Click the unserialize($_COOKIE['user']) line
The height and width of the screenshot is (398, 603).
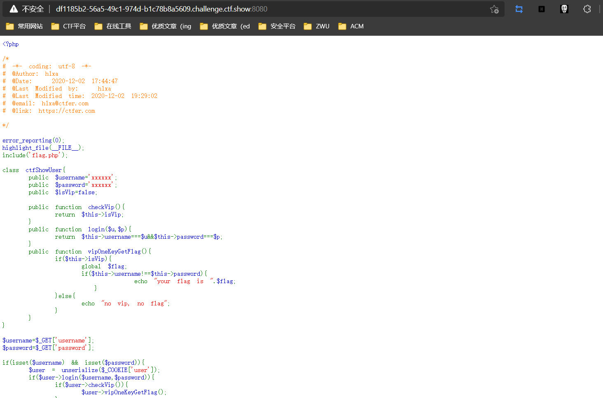tap(94, 370)
